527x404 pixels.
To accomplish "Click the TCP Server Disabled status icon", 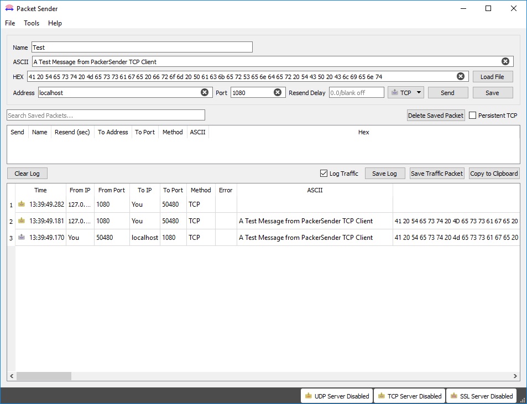I will click(381, 396).
